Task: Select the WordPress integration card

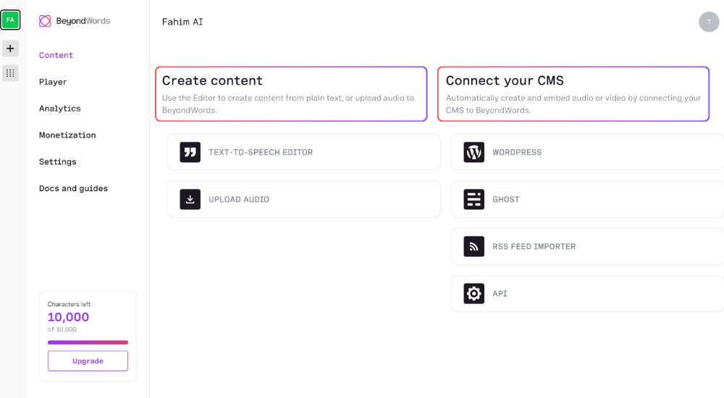Action: [587, 152]
